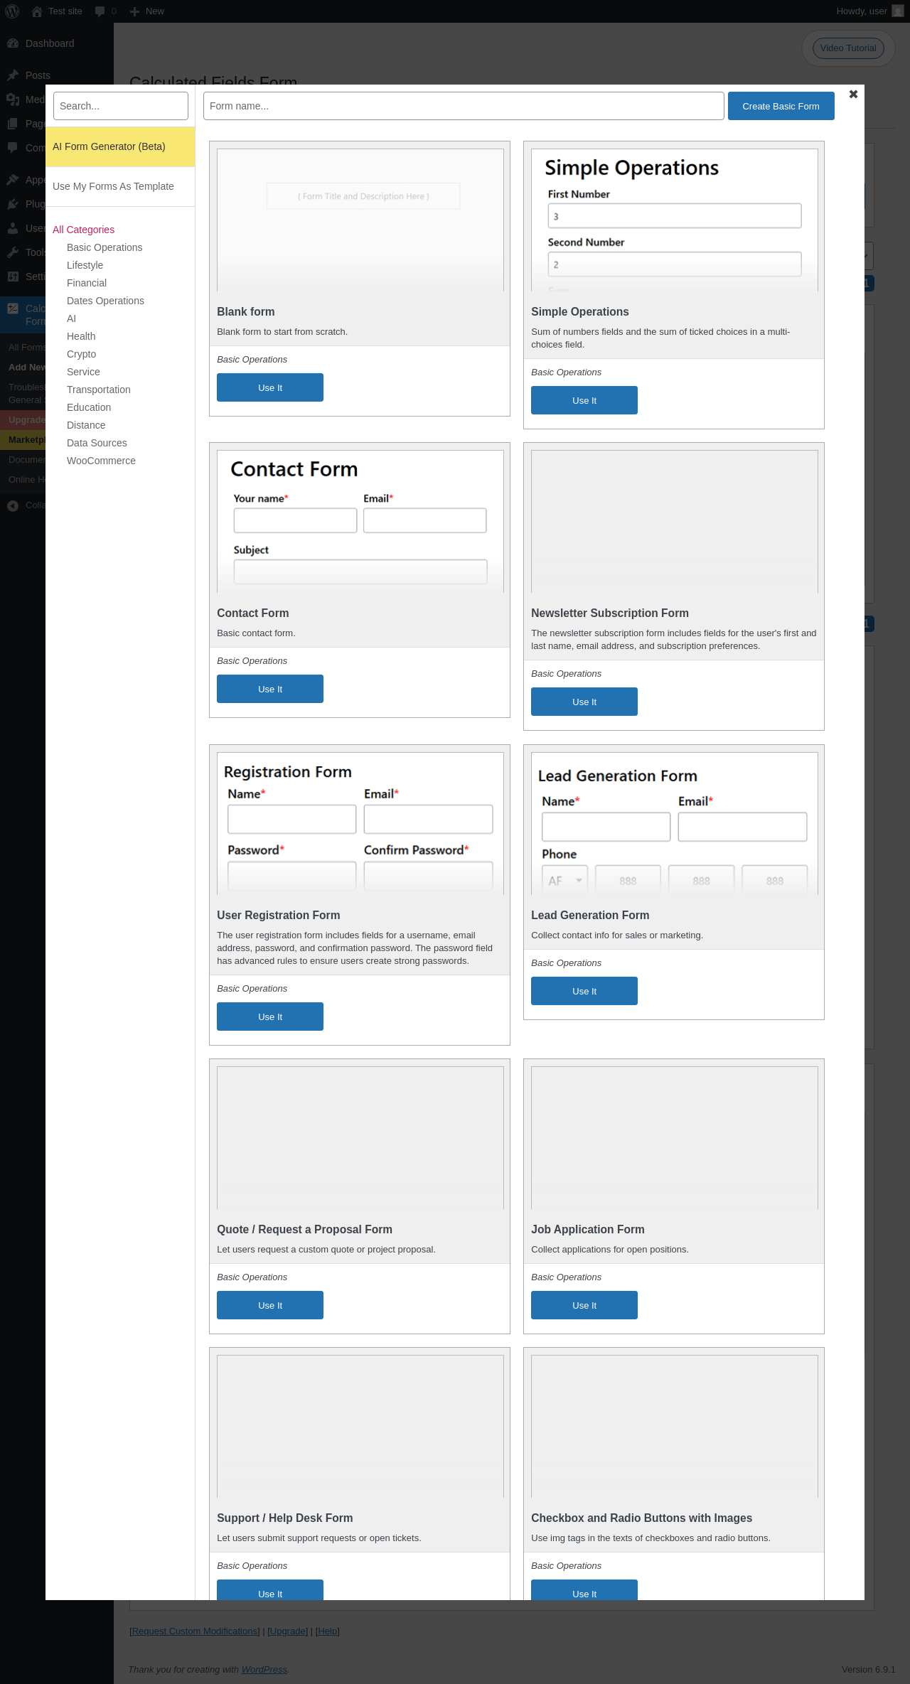Open the Posts pin icon in sidebar
Image resolution: width=910 pixels, height=1684 pixels.
tap(13, 75)
